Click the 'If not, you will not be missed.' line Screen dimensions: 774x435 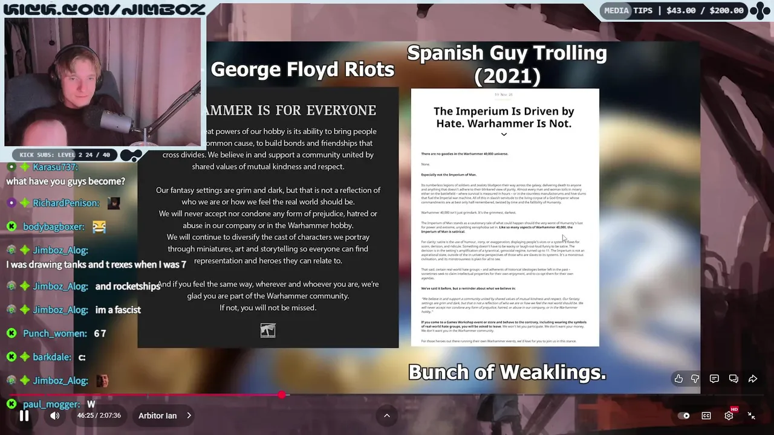268,308
